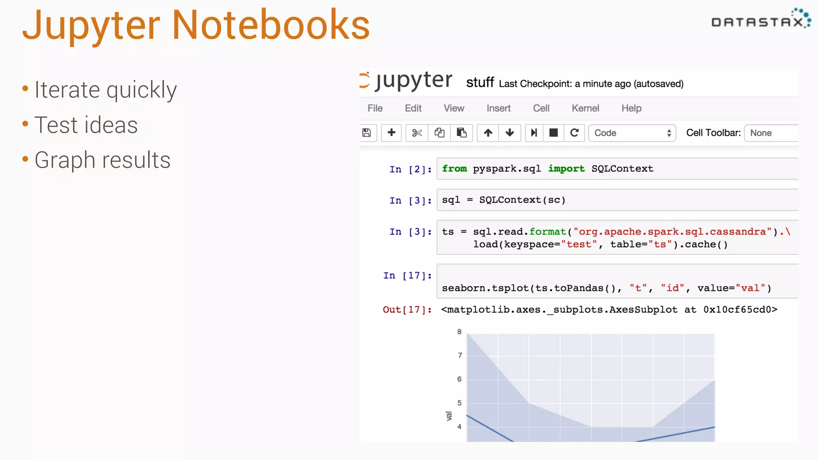Image resolution: width=818 pixels, height=460 pixels.
Task: Open the View menu
Action: [454, 108]
